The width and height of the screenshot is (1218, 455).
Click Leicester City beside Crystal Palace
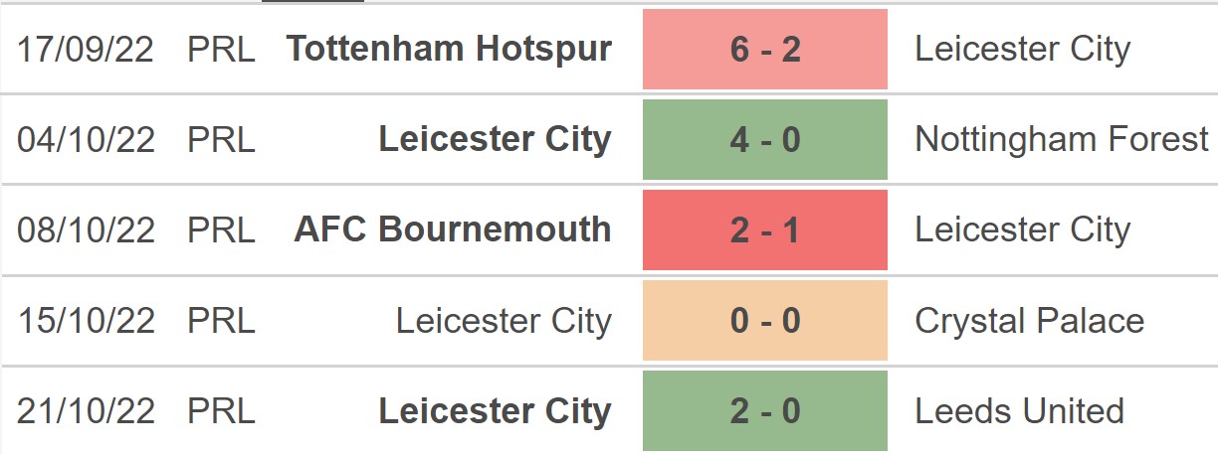[504, 321]
